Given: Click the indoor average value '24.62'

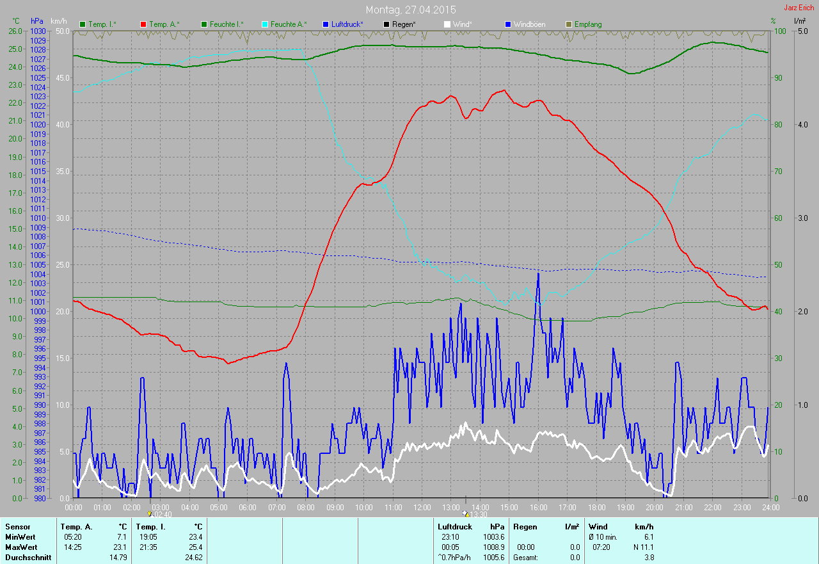Looking at the screenshot, I should pos(193,558).
